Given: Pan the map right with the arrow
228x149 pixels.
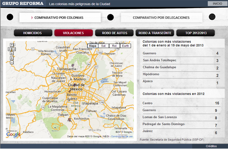Looking at the screenshot, I should click(x=14, y=49).
